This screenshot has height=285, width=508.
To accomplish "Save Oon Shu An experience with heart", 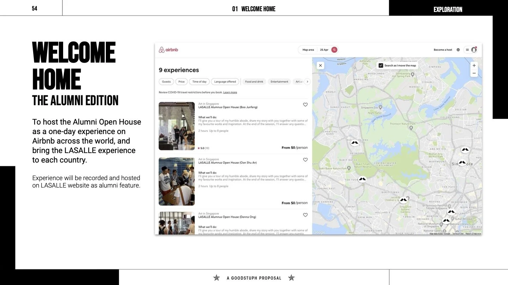I will 305,160.
